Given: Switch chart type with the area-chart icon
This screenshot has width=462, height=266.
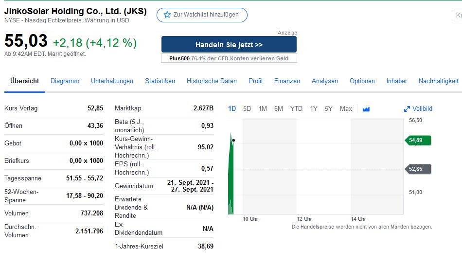Looking at the screenshot, I should tap(366, 109).
